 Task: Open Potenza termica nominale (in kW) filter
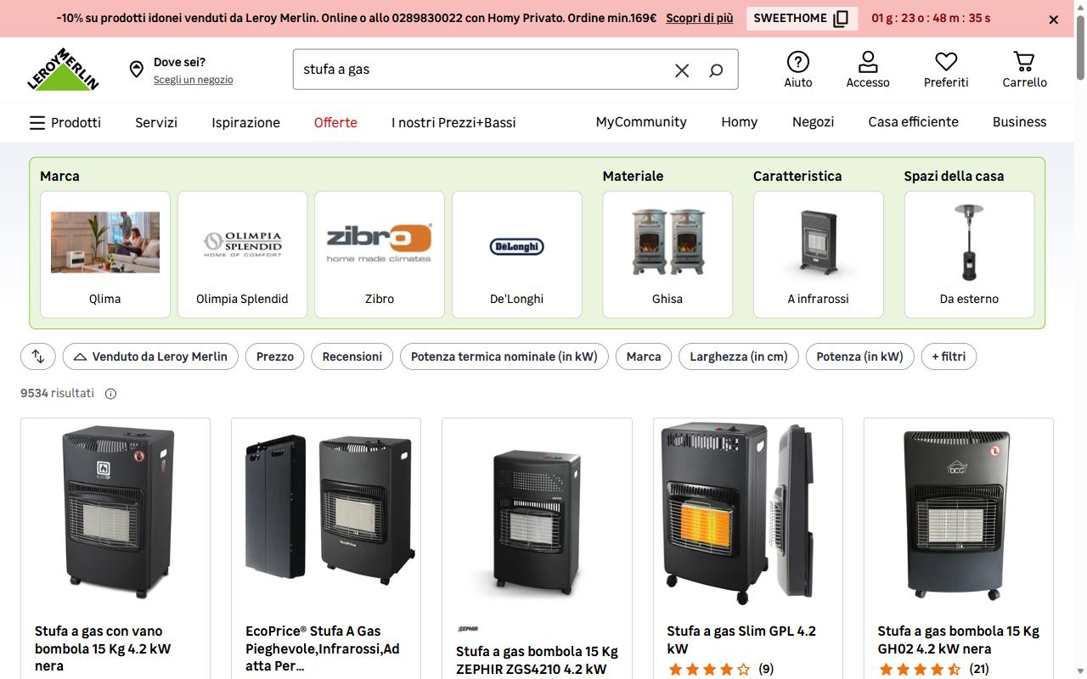(504, 356)
